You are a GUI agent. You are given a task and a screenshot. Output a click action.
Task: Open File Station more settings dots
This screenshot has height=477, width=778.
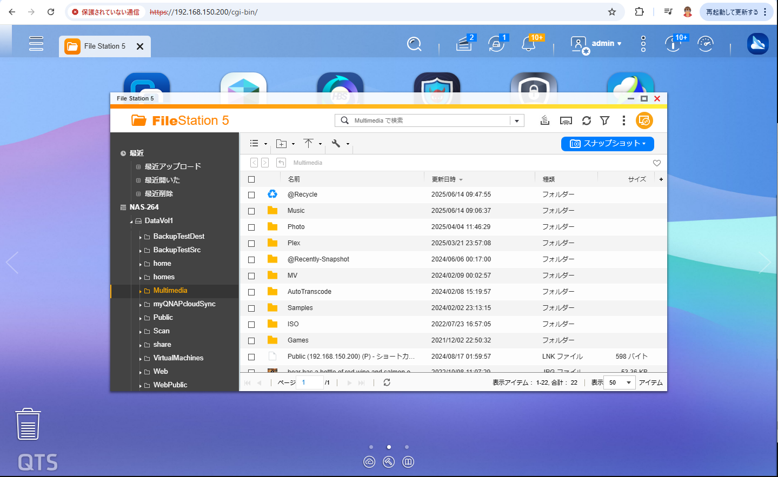tap(623, 120)
